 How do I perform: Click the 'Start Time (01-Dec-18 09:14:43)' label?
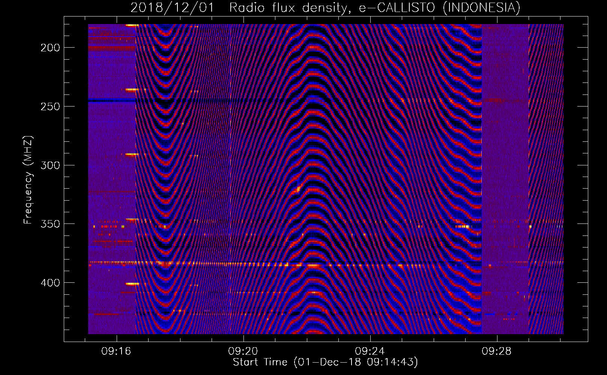pos(325,362)
